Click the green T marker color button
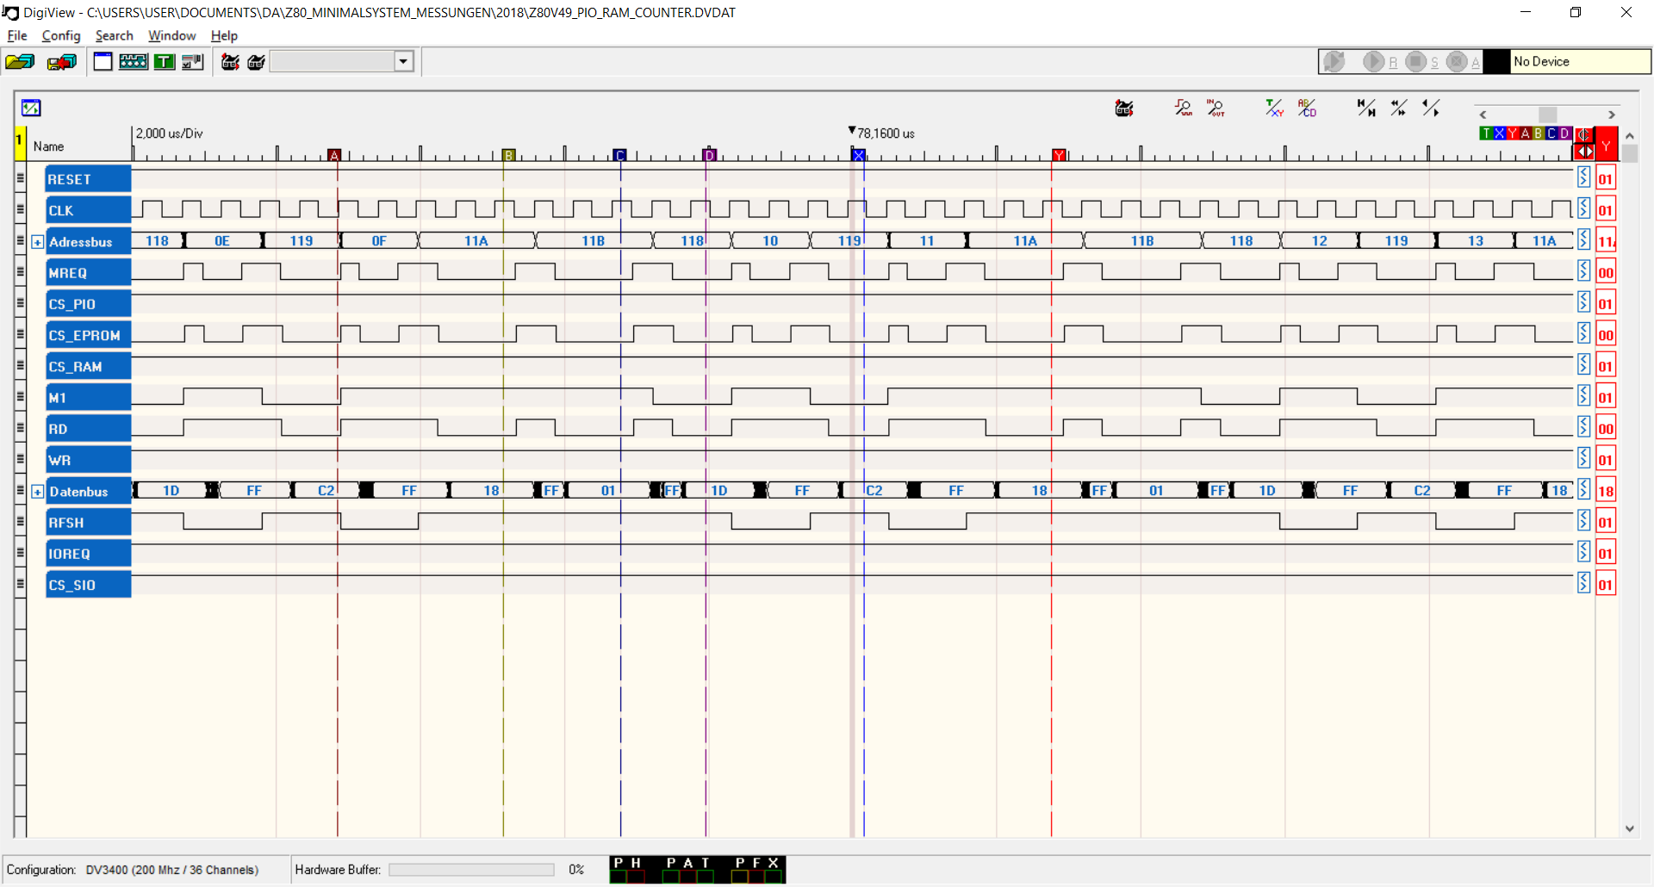Screen dimensions: 1654x887 (1486, 133)
